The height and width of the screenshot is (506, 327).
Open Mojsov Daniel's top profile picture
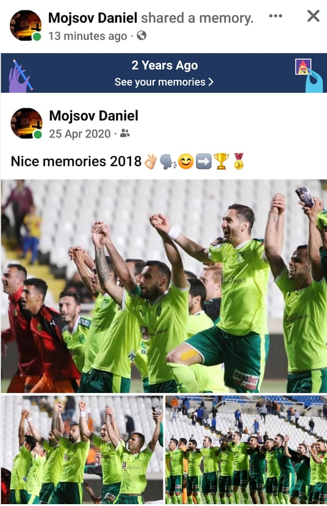pyautogui.click(x=26, y=26)
